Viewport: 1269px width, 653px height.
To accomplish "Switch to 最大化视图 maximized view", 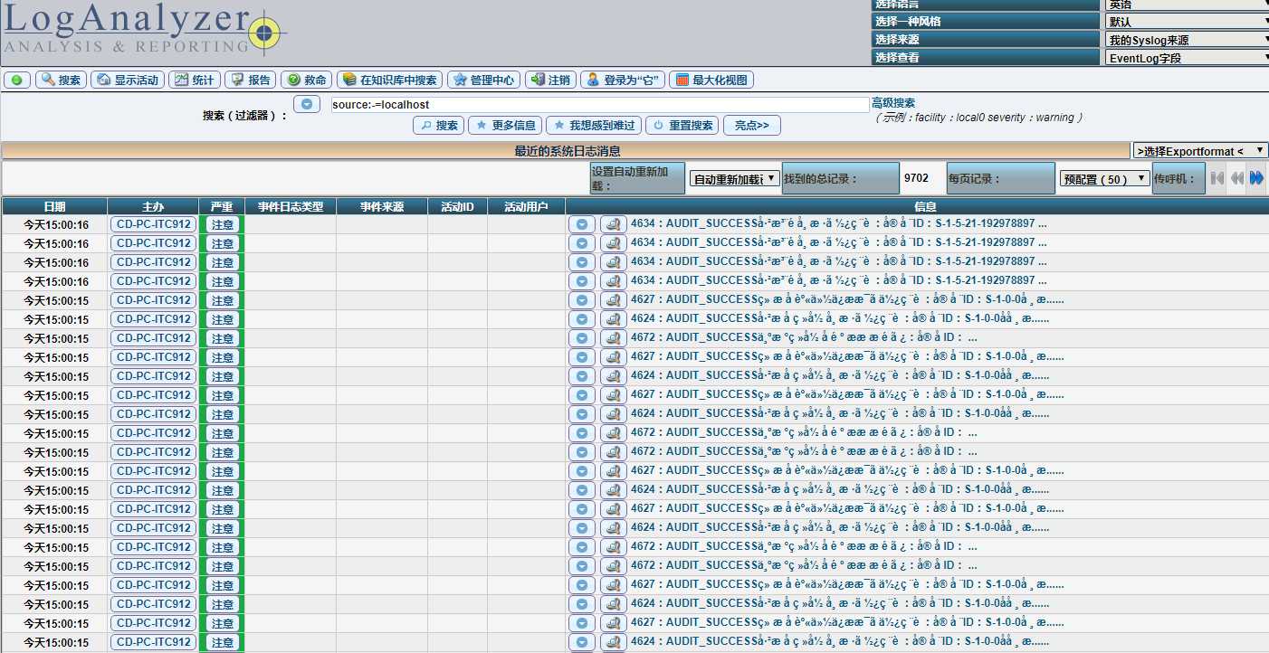I will (x=711, y=80).
